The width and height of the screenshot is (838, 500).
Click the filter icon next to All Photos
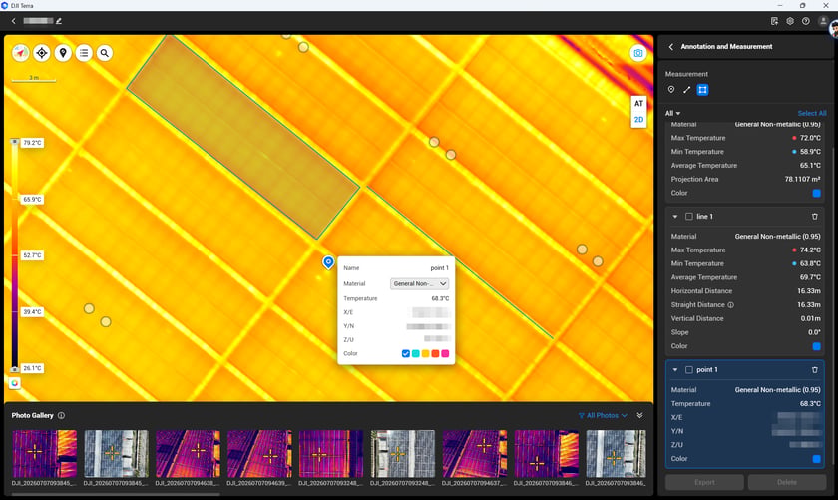coord(581,415)
